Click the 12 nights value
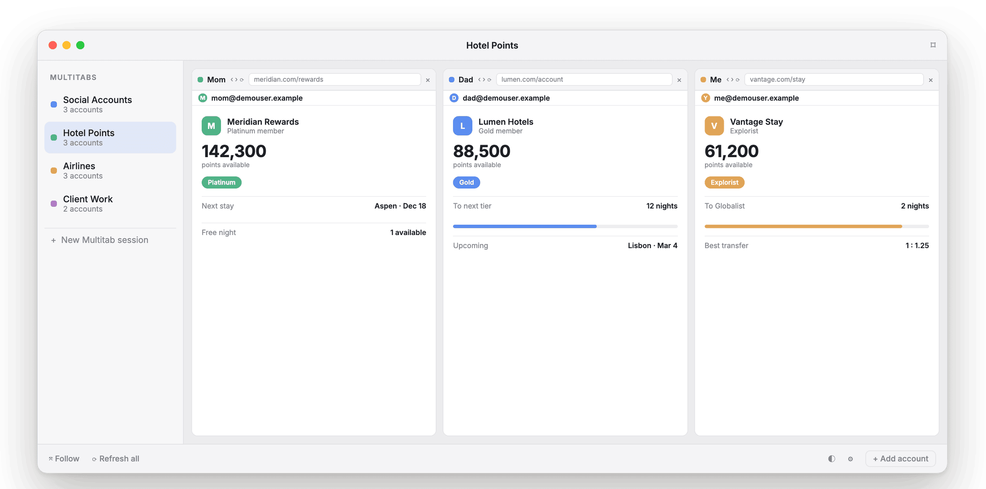The image size is (986, 489). (662, 206)
